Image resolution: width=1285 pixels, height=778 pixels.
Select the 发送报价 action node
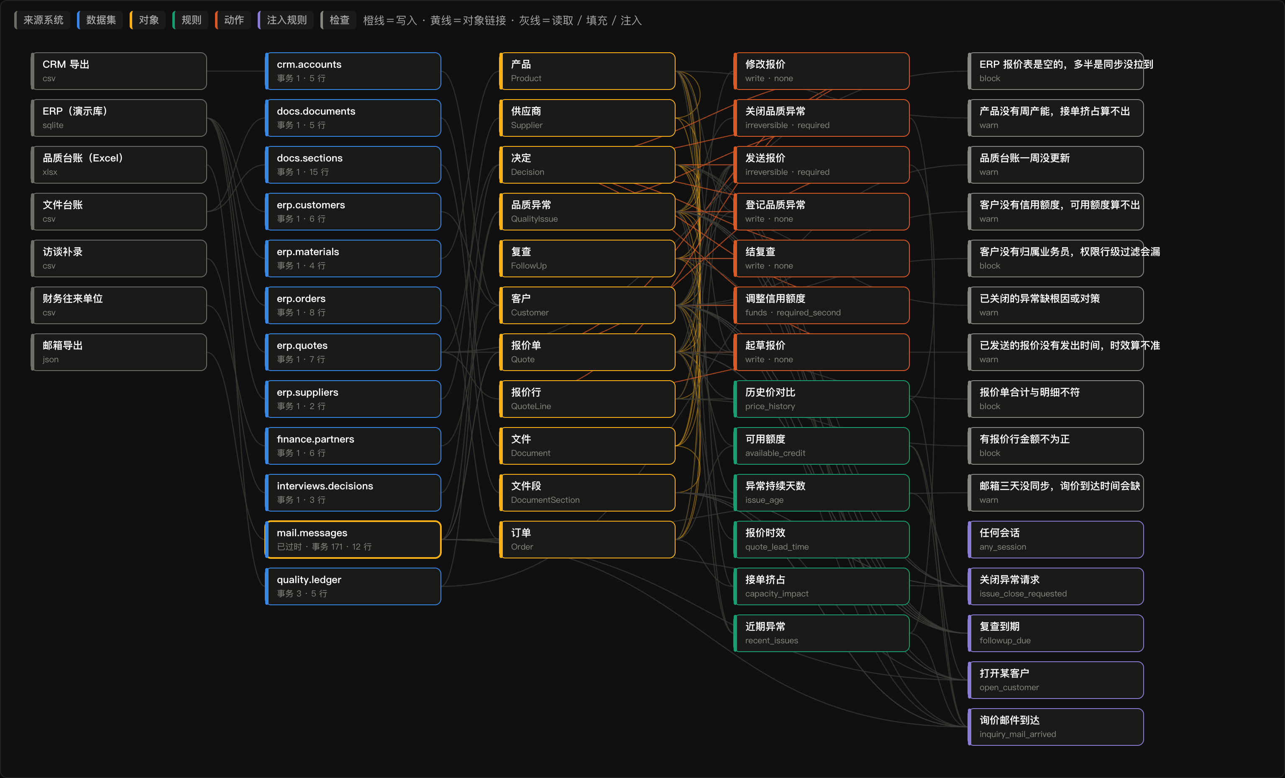point(822,165)
